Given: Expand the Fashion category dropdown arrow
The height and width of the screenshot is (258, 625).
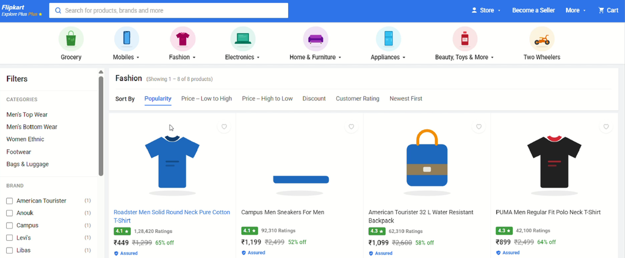Looking at the screenshot, I should [194, 58].
